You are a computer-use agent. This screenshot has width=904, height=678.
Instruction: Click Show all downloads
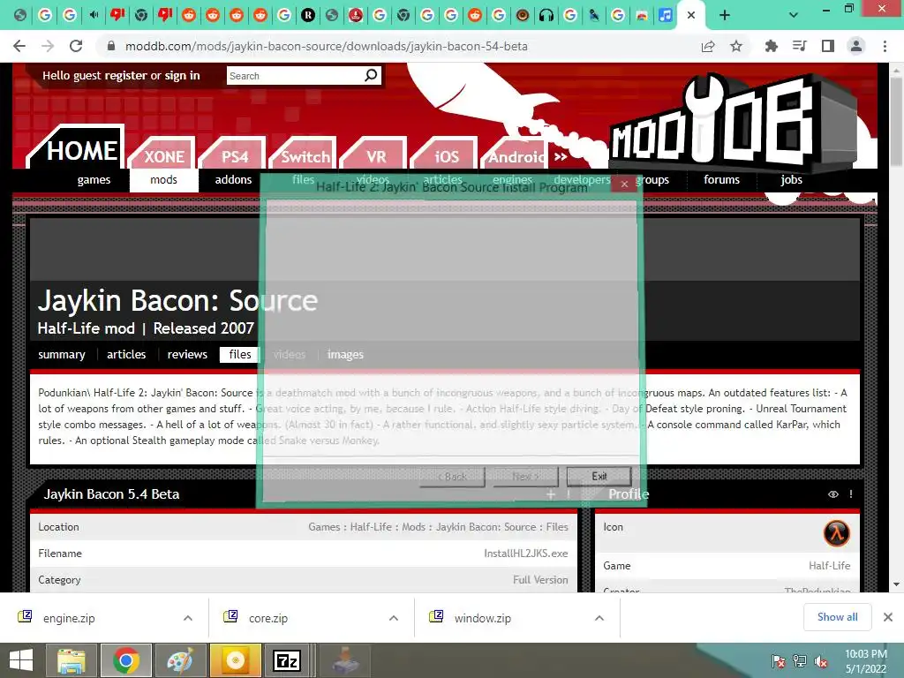[x=837, y=617]
